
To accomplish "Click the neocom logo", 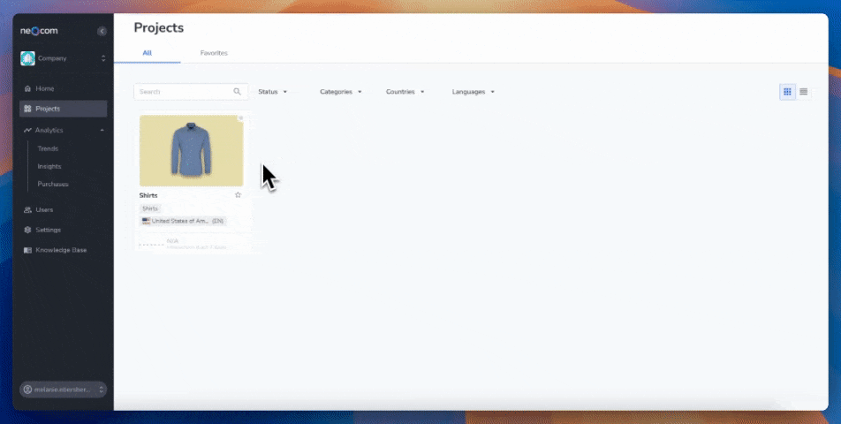I will coord(39,31).
